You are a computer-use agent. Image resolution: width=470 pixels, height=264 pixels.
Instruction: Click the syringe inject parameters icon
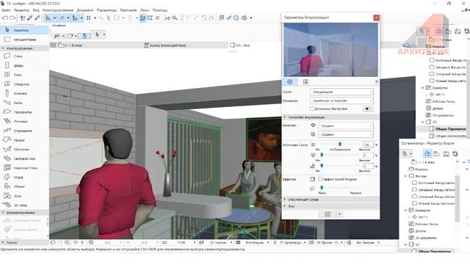click(37, 18)
